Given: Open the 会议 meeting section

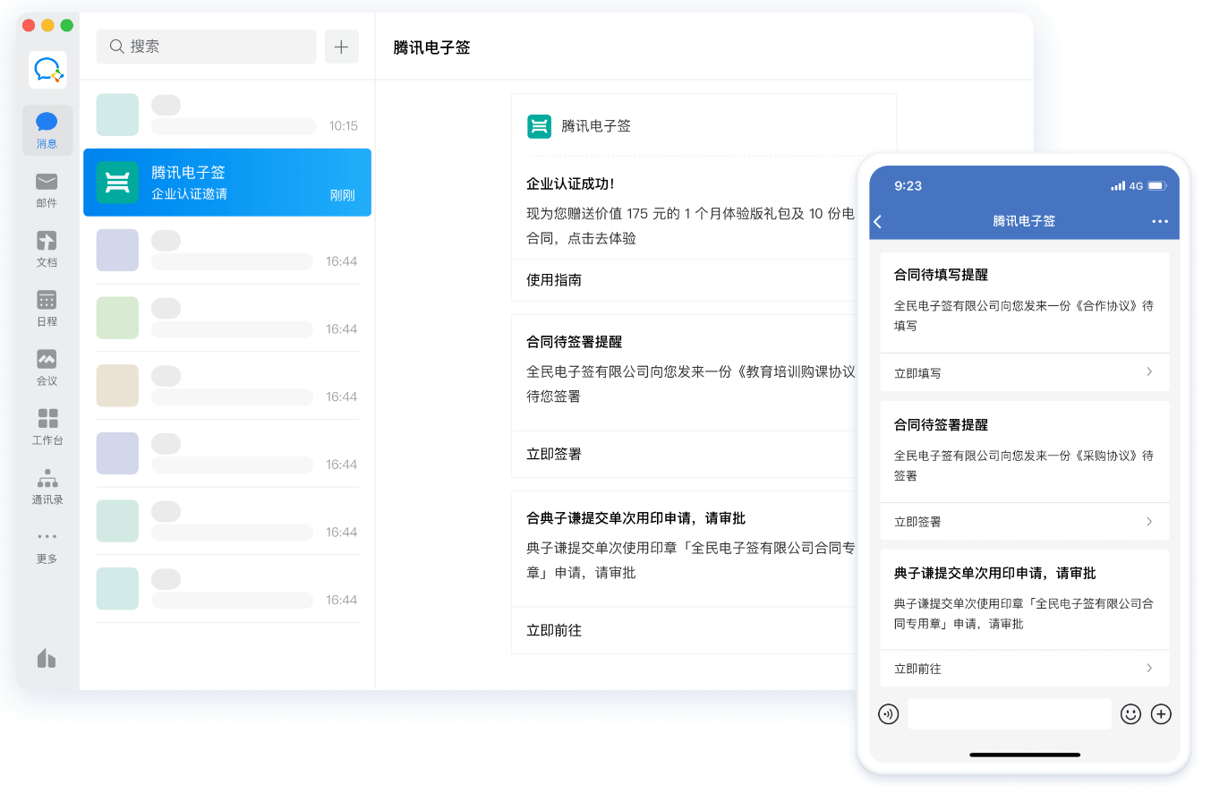Looking at the screenshot, I should point(47,367).
